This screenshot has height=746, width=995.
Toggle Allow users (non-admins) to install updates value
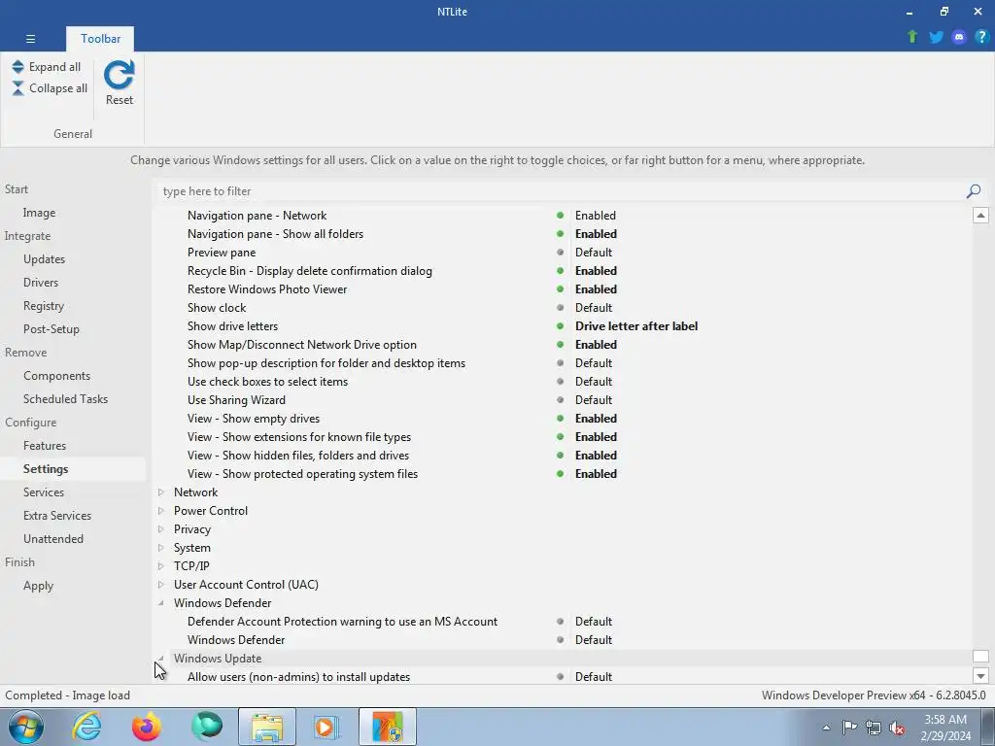[594, 677]
